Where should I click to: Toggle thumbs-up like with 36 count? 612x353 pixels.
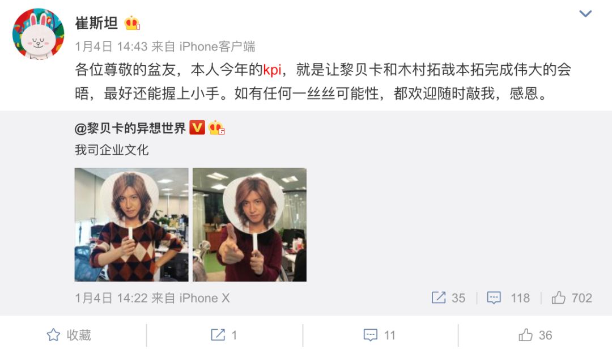coord(535,335)
